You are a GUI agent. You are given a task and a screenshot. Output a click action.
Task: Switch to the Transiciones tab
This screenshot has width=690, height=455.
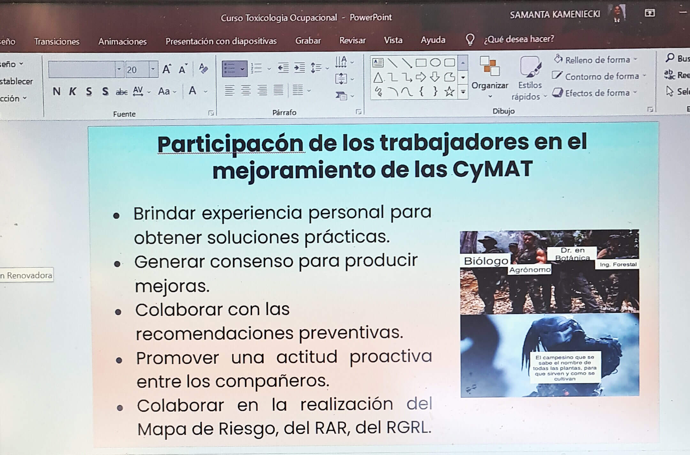tap(57, 42)
